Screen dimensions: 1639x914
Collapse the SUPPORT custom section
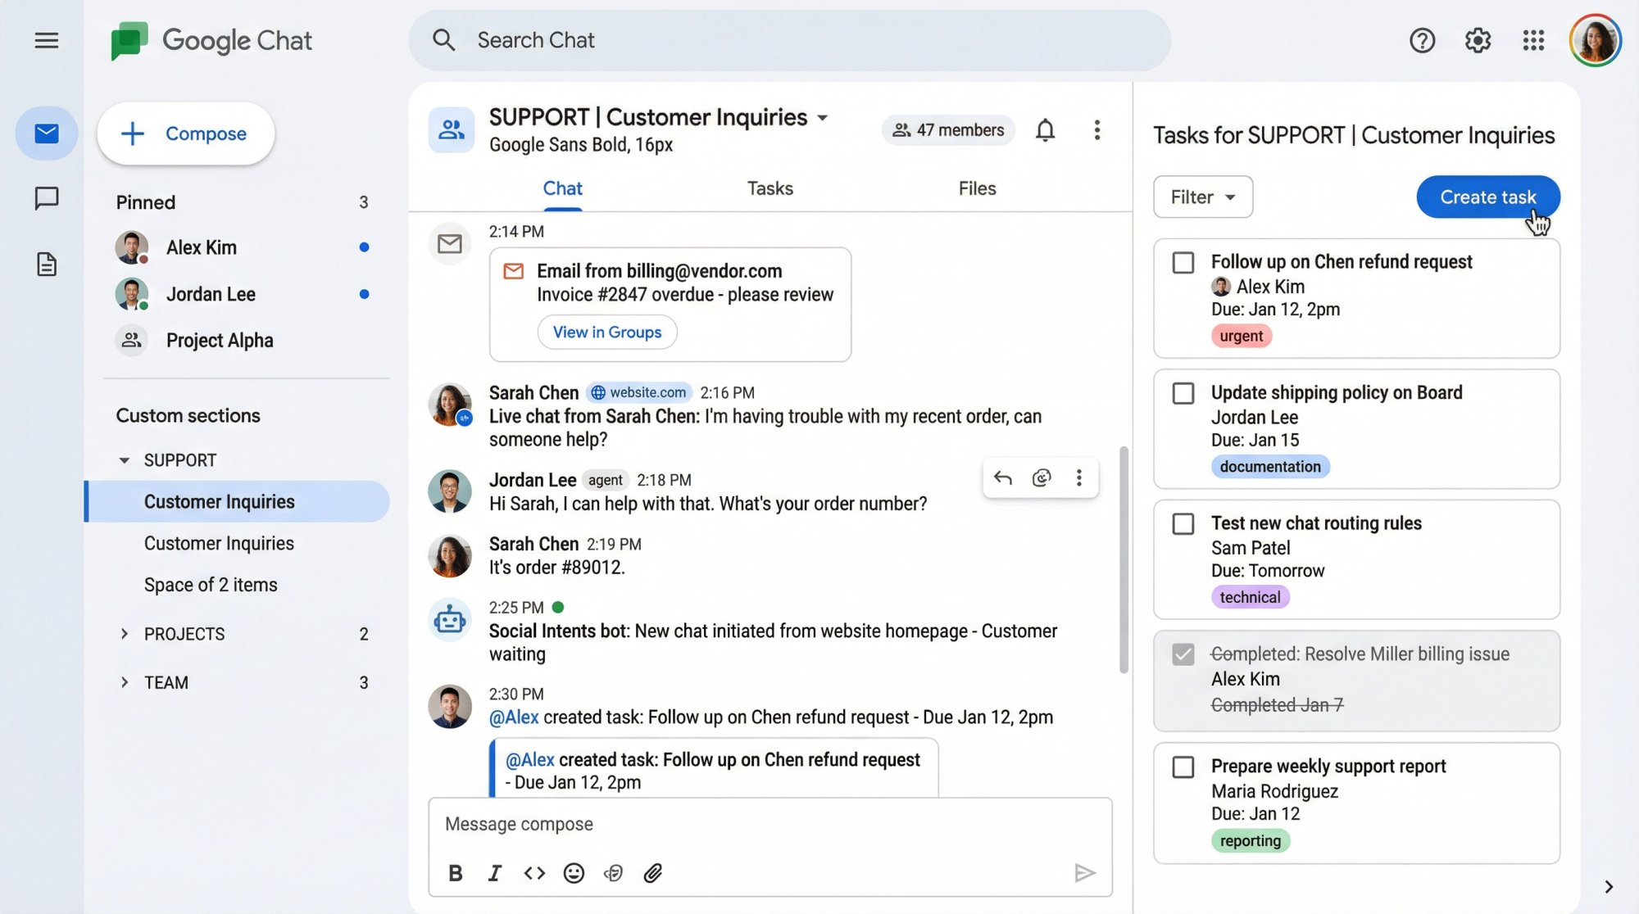pos(125,459)
